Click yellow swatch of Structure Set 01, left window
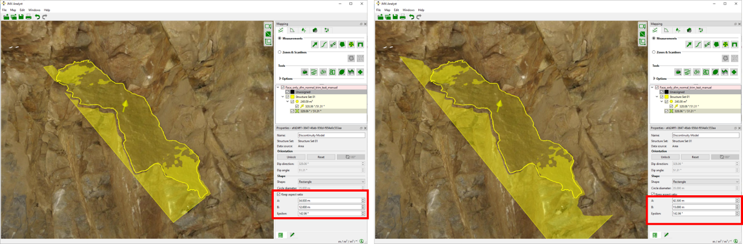 pyautogui.click(x=292, y=96)
